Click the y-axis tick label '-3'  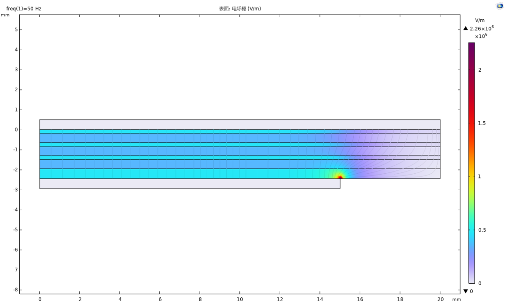15,190
